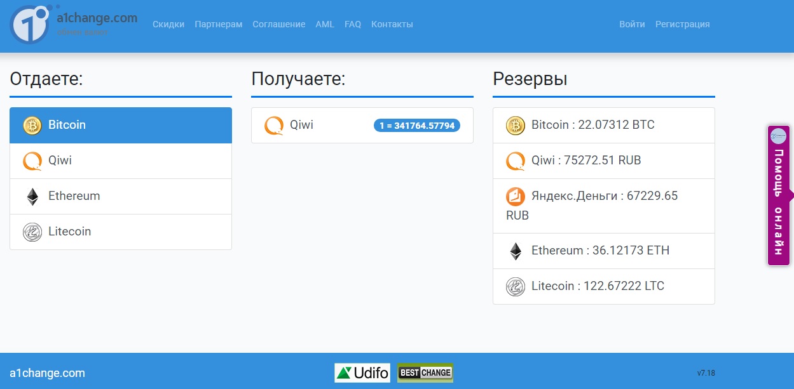Click the Litecoin icon in Резервы list
This screenshot has width=794, height=389.
coord(516,287)
